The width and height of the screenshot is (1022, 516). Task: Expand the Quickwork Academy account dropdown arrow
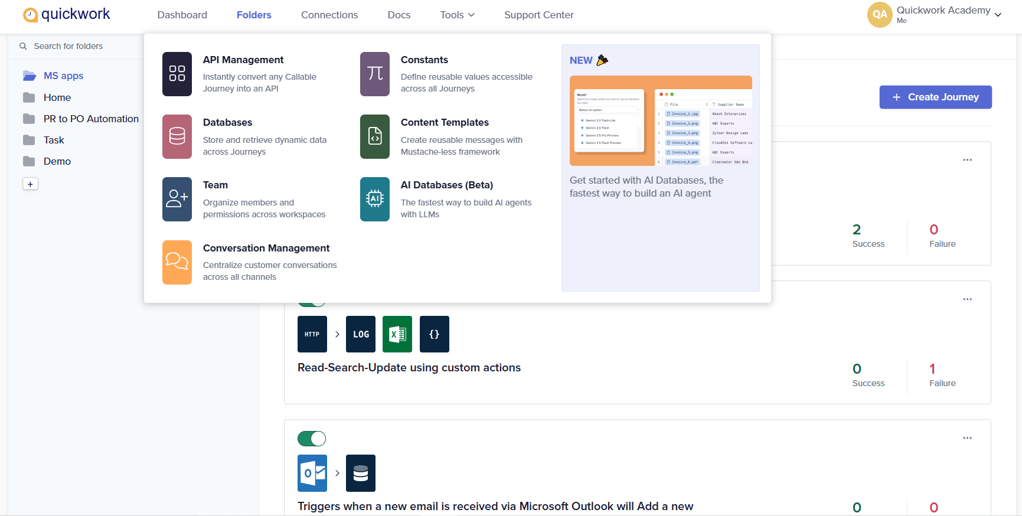coord(998,15)
